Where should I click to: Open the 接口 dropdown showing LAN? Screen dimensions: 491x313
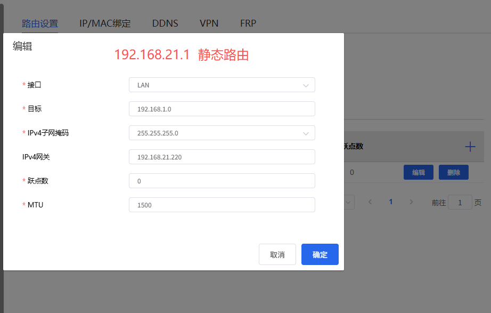222,85
